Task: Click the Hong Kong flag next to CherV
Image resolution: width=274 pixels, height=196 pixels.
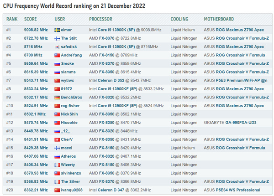Action: click(x=57, y=139)
